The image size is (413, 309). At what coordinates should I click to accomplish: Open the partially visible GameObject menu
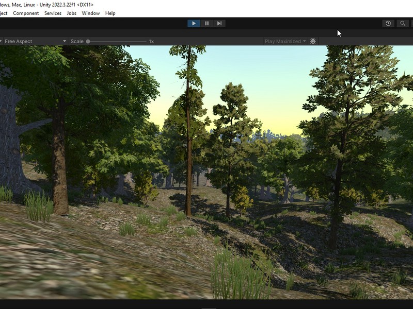coord(3,13)
